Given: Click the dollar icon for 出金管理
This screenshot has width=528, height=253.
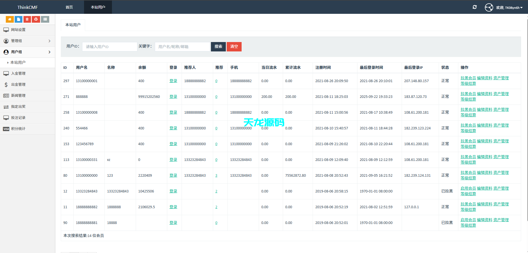Looking at the screenshot, I should tap(6, 85).
